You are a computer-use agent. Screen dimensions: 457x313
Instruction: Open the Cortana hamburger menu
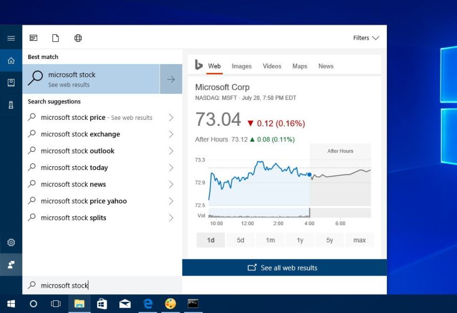(x=11, y=38)
